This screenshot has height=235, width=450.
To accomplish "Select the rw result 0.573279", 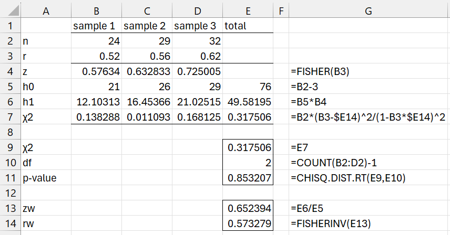I will coord(248,223).
